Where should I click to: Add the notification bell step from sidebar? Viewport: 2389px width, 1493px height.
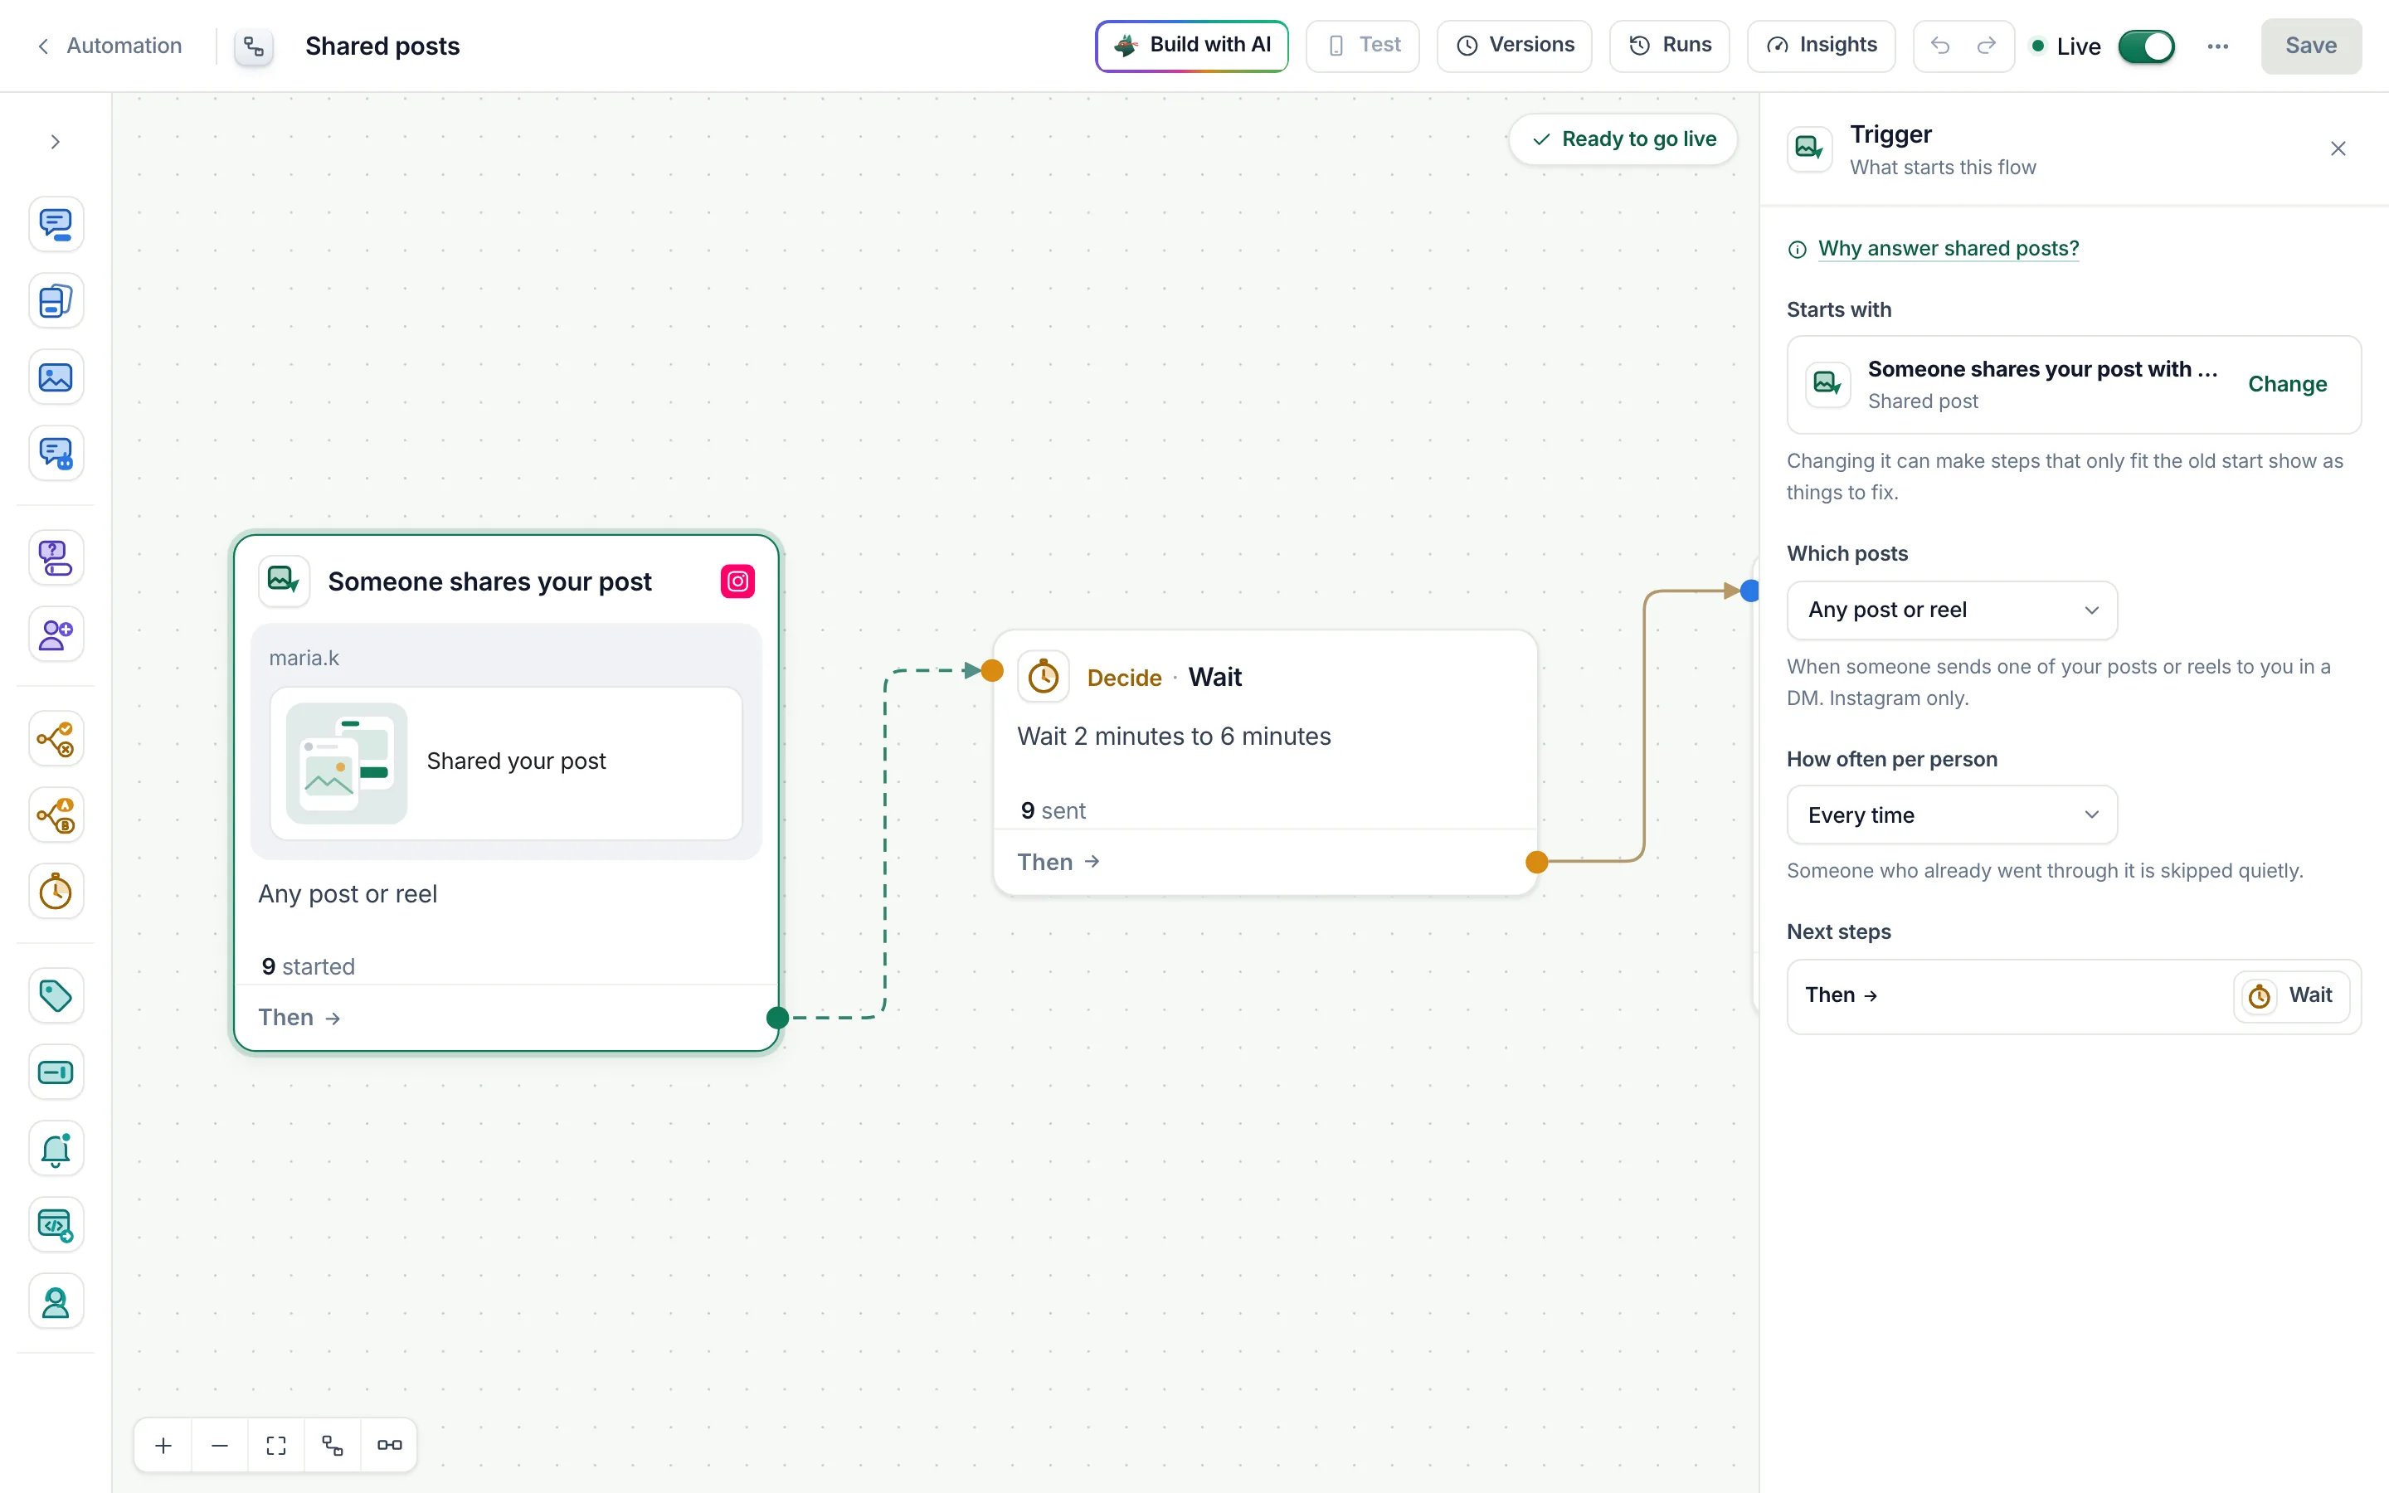pos(56,1149)
